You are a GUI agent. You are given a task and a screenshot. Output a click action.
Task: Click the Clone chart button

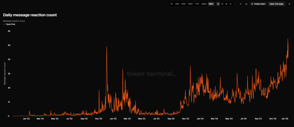258,4
